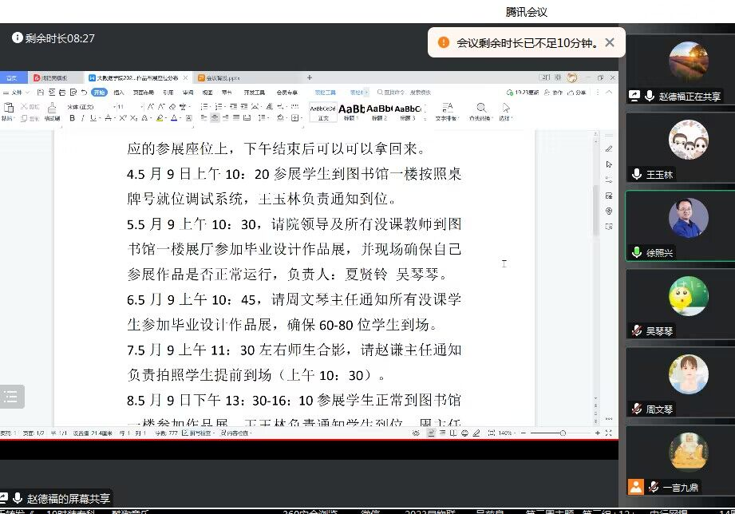Click the Bold formatting icon
This screenshot has height=514, width=735.
point(72,118)
